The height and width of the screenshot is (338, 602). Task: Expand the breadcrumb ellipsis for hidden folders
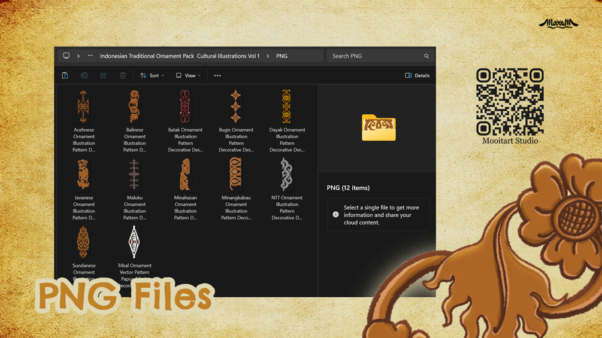coord(90,56)
